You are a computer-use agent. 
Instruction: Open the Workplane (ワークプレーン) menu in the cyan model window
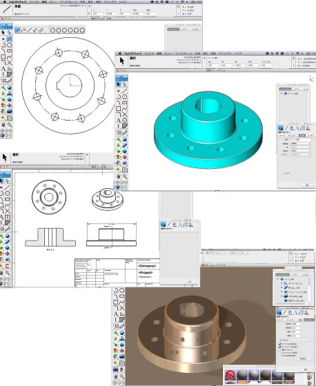[184, 54]
